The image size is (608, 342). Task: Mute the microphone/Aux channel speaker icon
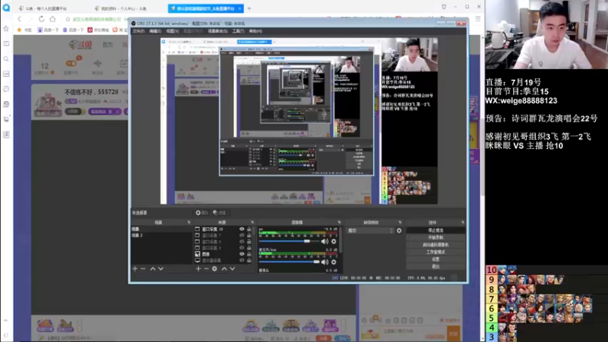pyautogui.click(x=325, y=262)
